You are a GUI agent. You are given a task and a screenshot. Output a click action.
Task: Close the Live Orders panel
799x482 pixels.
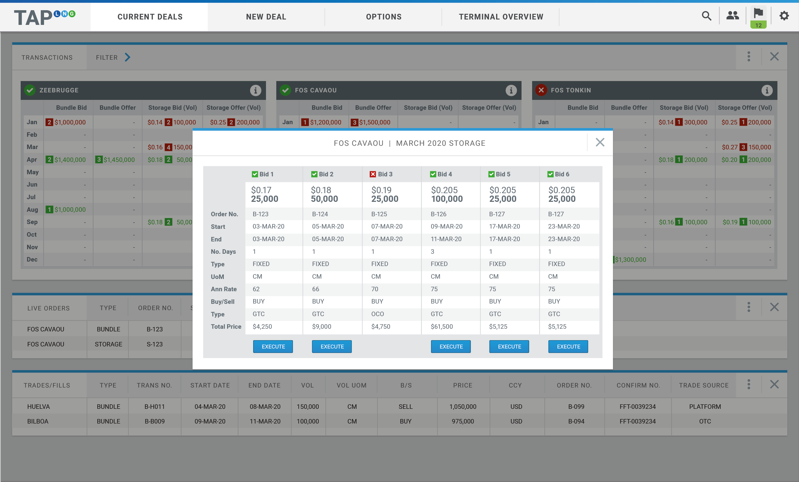pos(774,307)
